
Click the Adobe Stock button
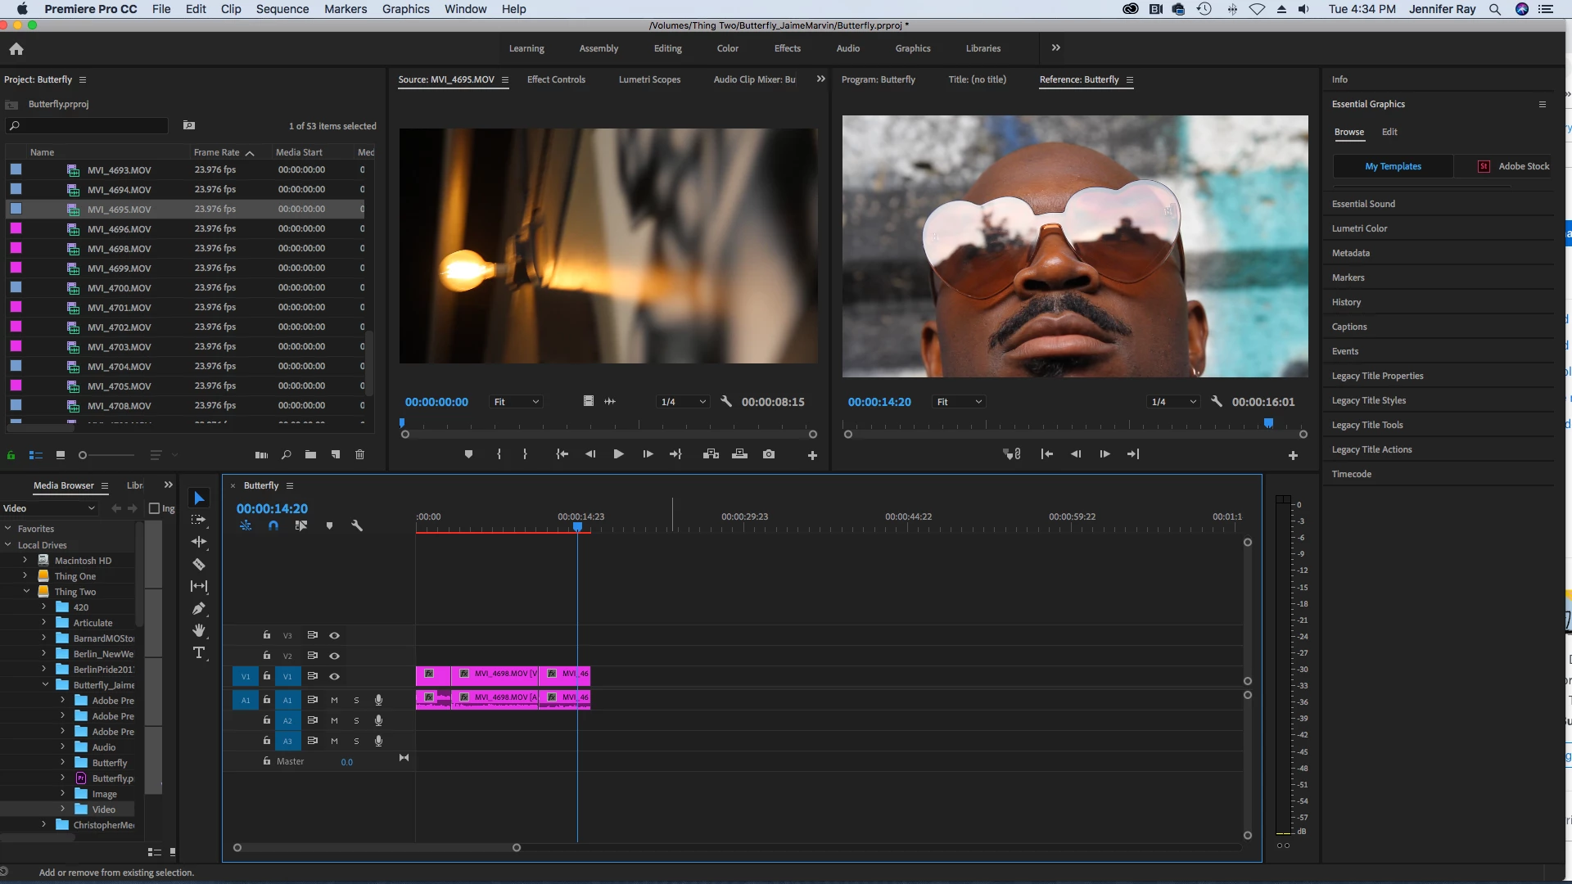[x=1514, y=166]
